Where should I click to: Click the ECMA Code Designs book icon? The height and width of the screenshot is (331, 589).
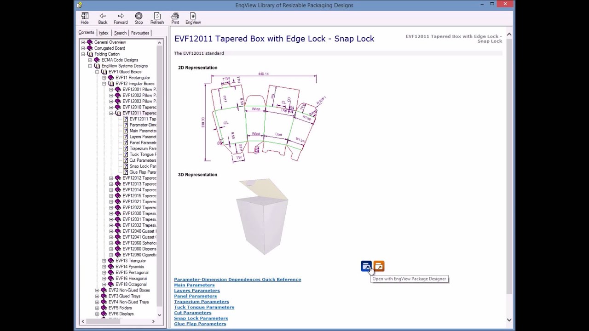97,60
